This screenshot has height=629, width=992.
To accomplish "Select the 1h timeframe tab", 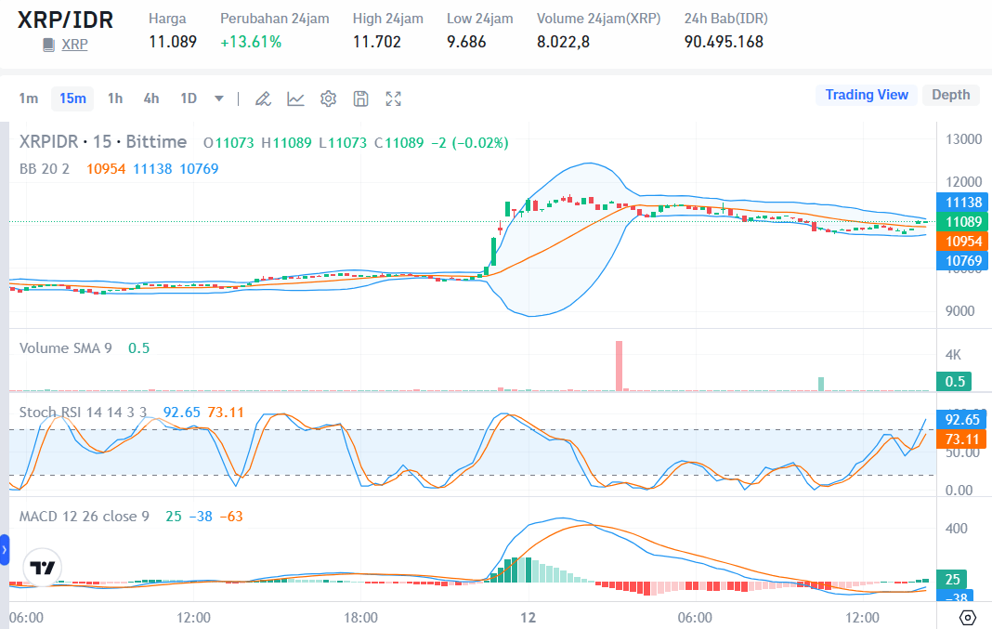I will 114,98.
